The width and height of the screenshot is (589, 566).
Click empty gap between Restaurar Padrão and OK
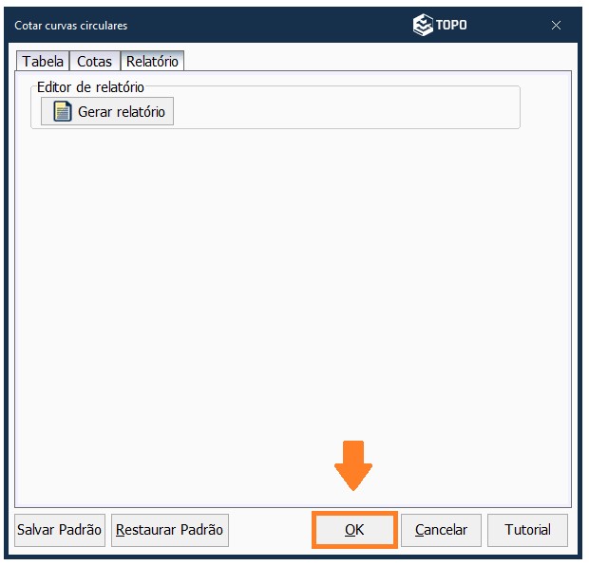(x=271, y=530)
